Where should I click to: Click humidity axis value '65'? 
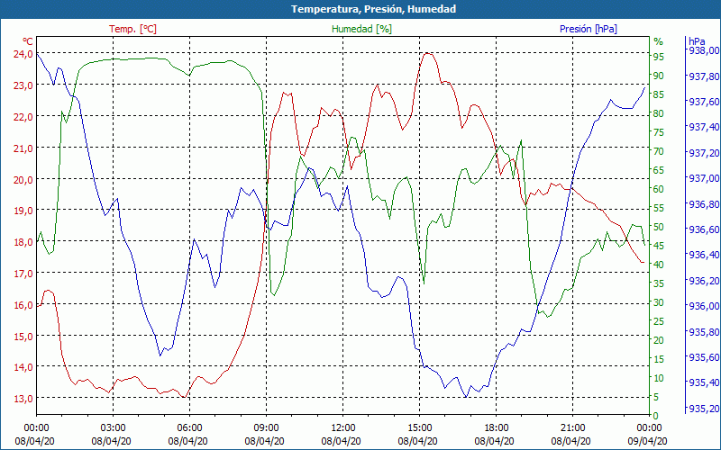click(x=659, y=170)
